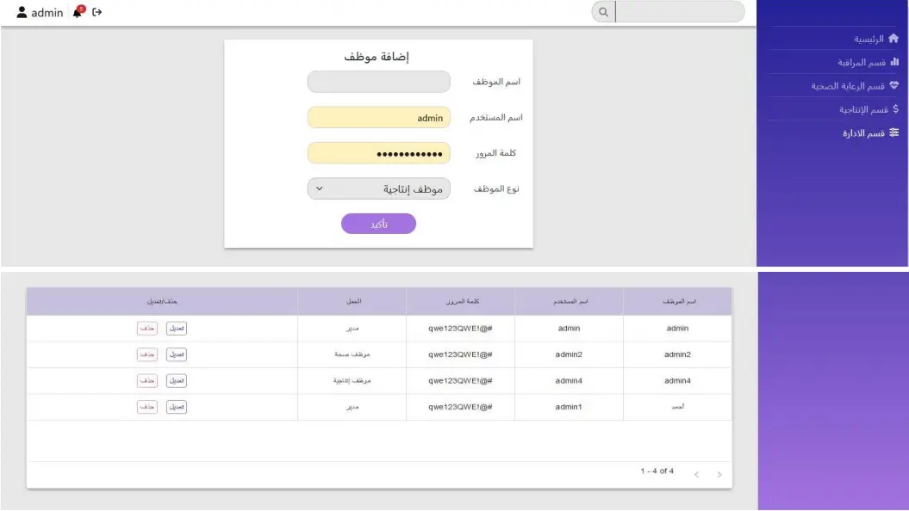Click the logout icon in the top bar
Image resolution: width=909 pixels, height=511 pixels.
pyautogui.click(x=96, y=12)
